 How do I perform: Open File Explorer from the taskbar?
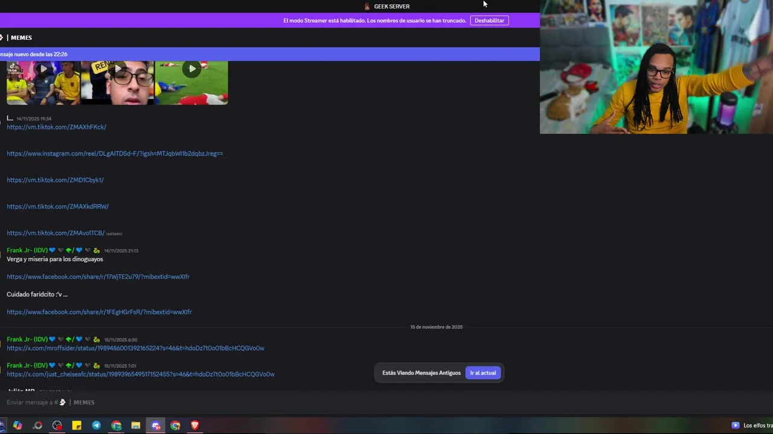(136, 426)
